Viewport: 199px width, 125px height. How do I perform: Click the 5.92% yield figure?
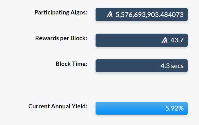pos(174,108)
